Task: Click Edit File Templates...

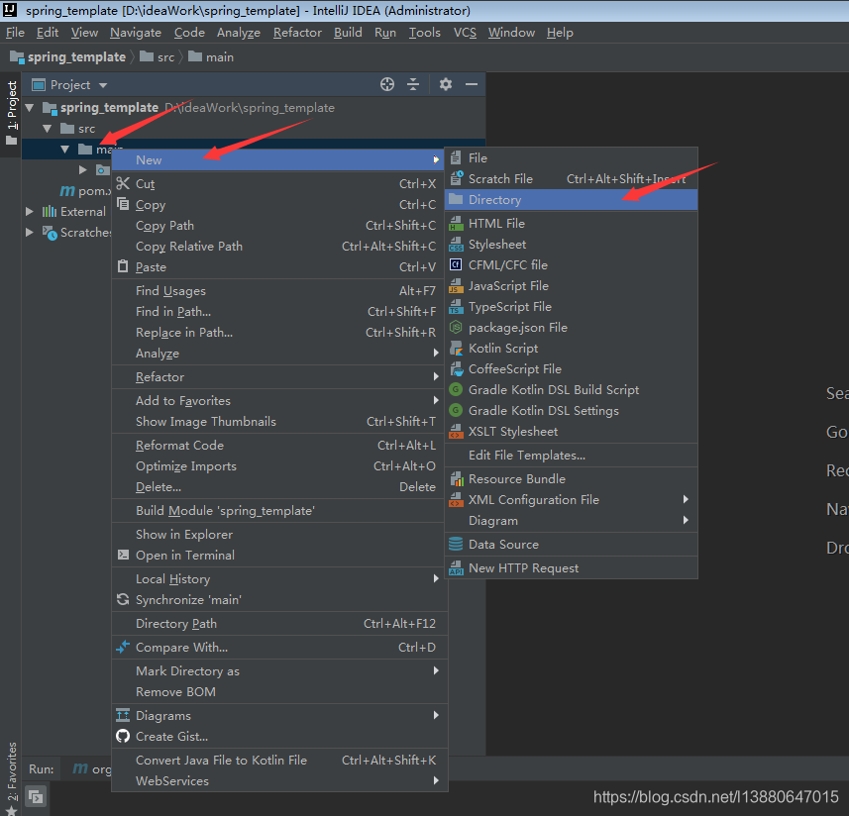Action: click(571, 456)
